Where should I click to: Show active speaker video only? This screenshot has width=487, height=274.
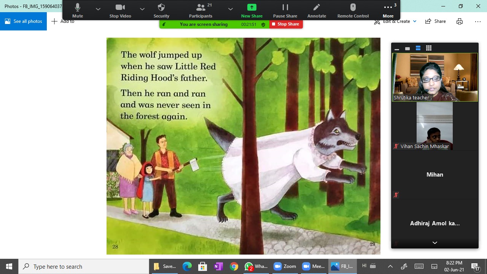407,48
